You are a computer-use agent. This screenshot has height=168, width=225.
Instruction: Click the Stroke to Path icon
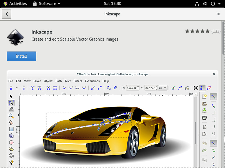tap(115, 88)
